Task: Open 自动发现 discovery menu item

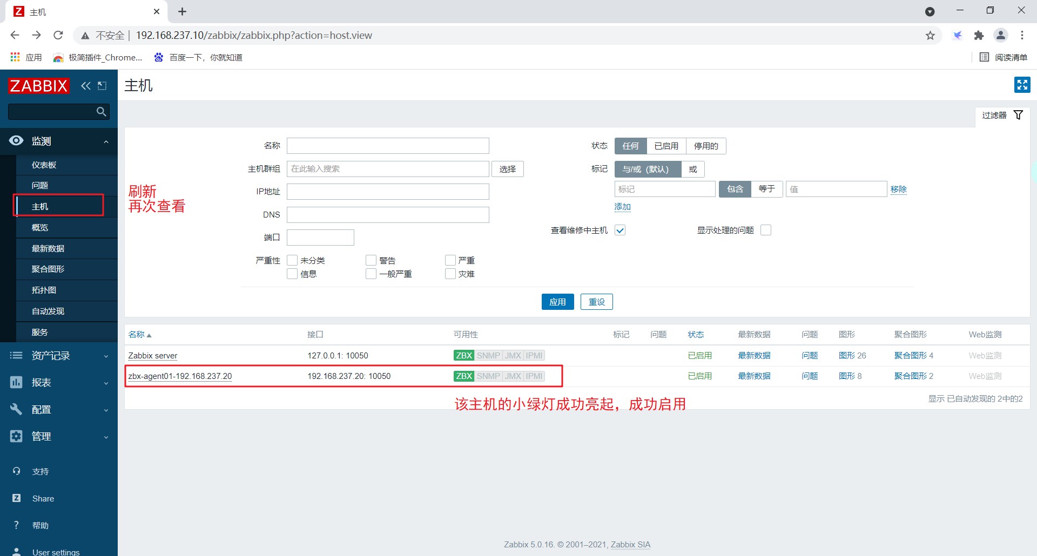Action: (x=67, y=311)
